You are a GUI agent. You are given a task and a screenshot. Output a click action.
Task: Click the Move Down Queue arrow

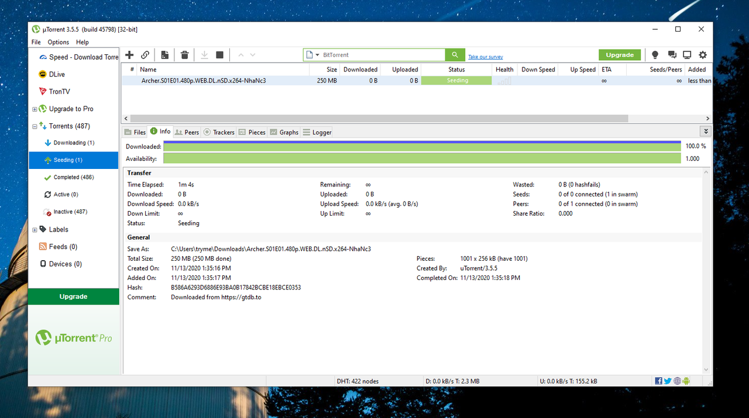pyautogui.click(x=253, y=55)
